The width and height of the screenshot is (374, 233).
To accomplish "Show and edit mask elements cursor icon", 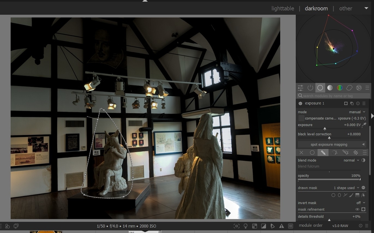I will click(x=363, y=195).
